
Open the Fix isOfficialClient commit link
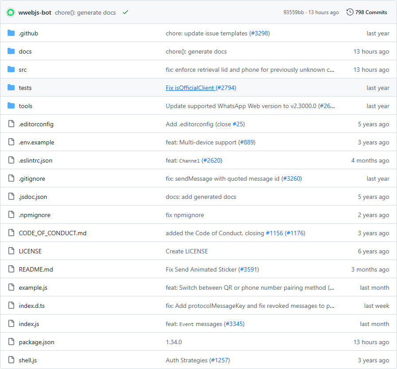click(x=191, y=88)
